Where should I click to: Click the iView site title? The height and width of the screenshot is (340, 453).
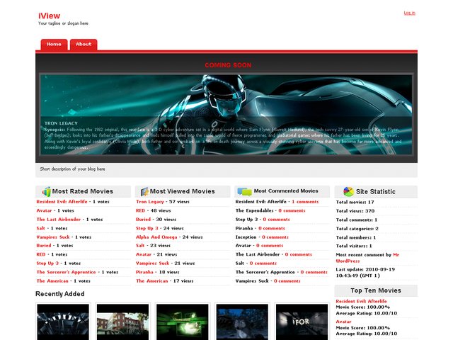pos(49,16)
